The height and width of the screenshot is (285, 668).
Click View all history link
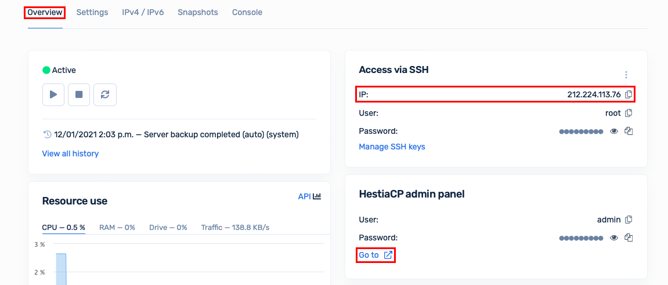pyautogui.click(x=70, y=154)
